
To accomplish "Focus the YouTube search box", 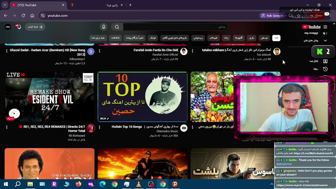I will click(x=175, y=27).
